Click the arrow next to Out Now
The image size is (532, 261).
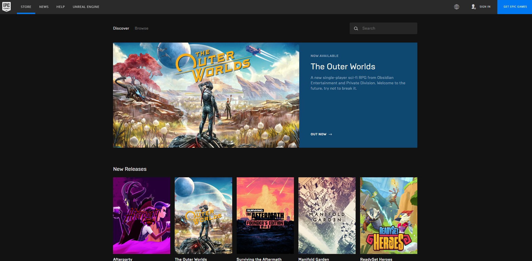coord(330,134)
